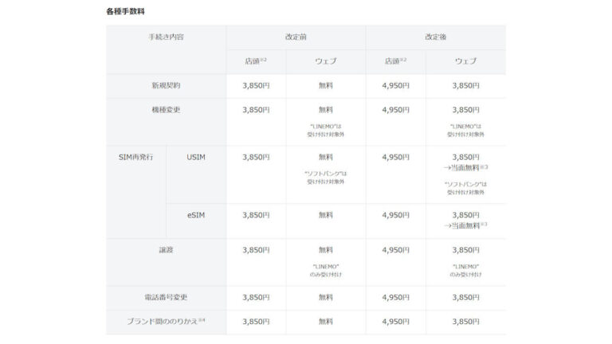Viewport: 612px width, 344px height.
Task: Click the LINEMOのみ受け付け note under 改定後 譲渡
Action: click(x=465, y=269)
